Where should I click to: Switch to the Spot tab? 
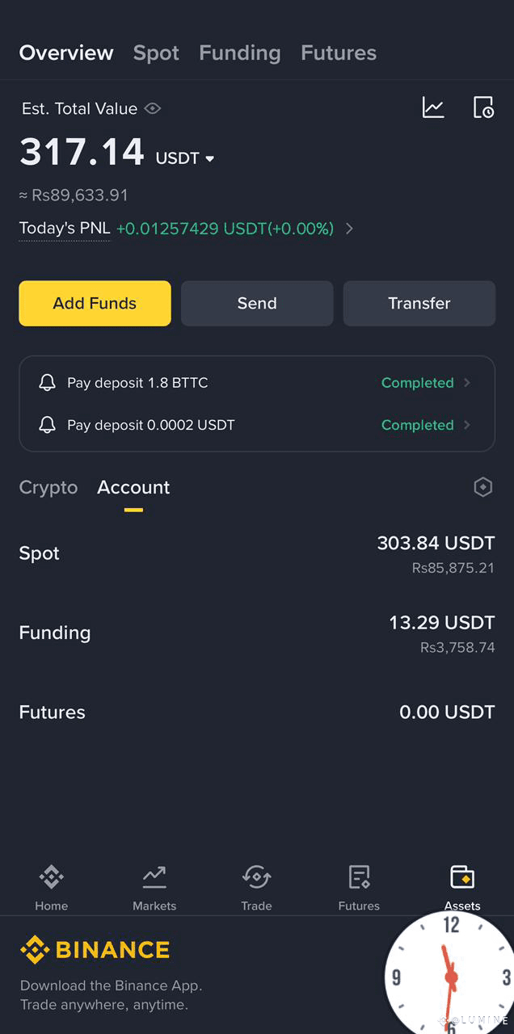[156, 53]
